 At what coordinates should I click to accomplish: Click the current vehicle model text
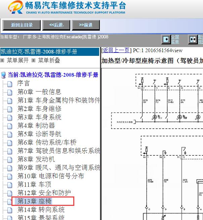point(54,37)
